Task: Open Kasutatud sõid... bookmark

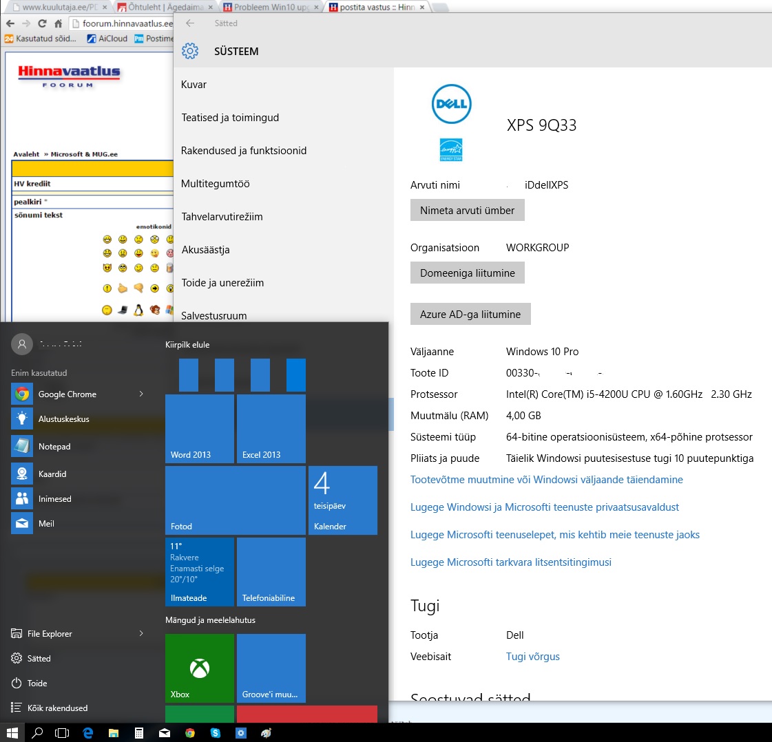Action: tap(41, 39)
